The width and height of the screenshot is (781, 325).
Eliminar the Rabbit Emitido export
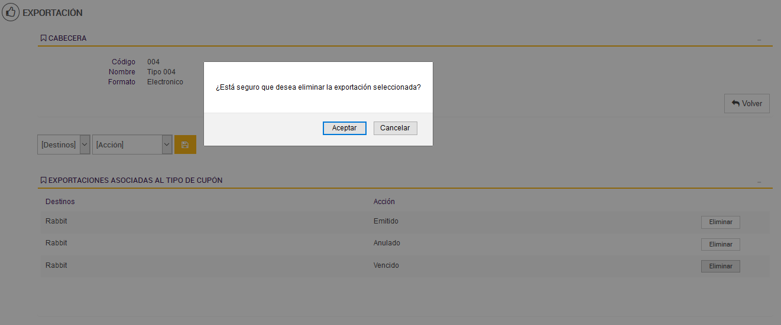click(720, 222)
